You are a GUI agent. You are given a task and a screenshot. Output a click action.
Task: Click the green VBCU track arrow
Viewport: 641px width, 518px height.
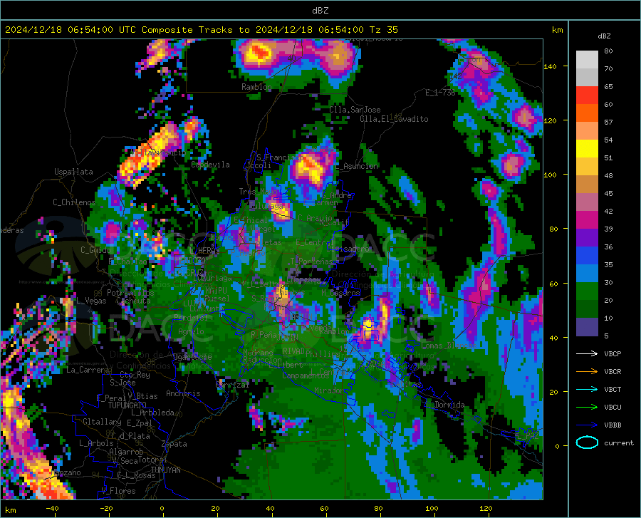click(x=587, y=408)
